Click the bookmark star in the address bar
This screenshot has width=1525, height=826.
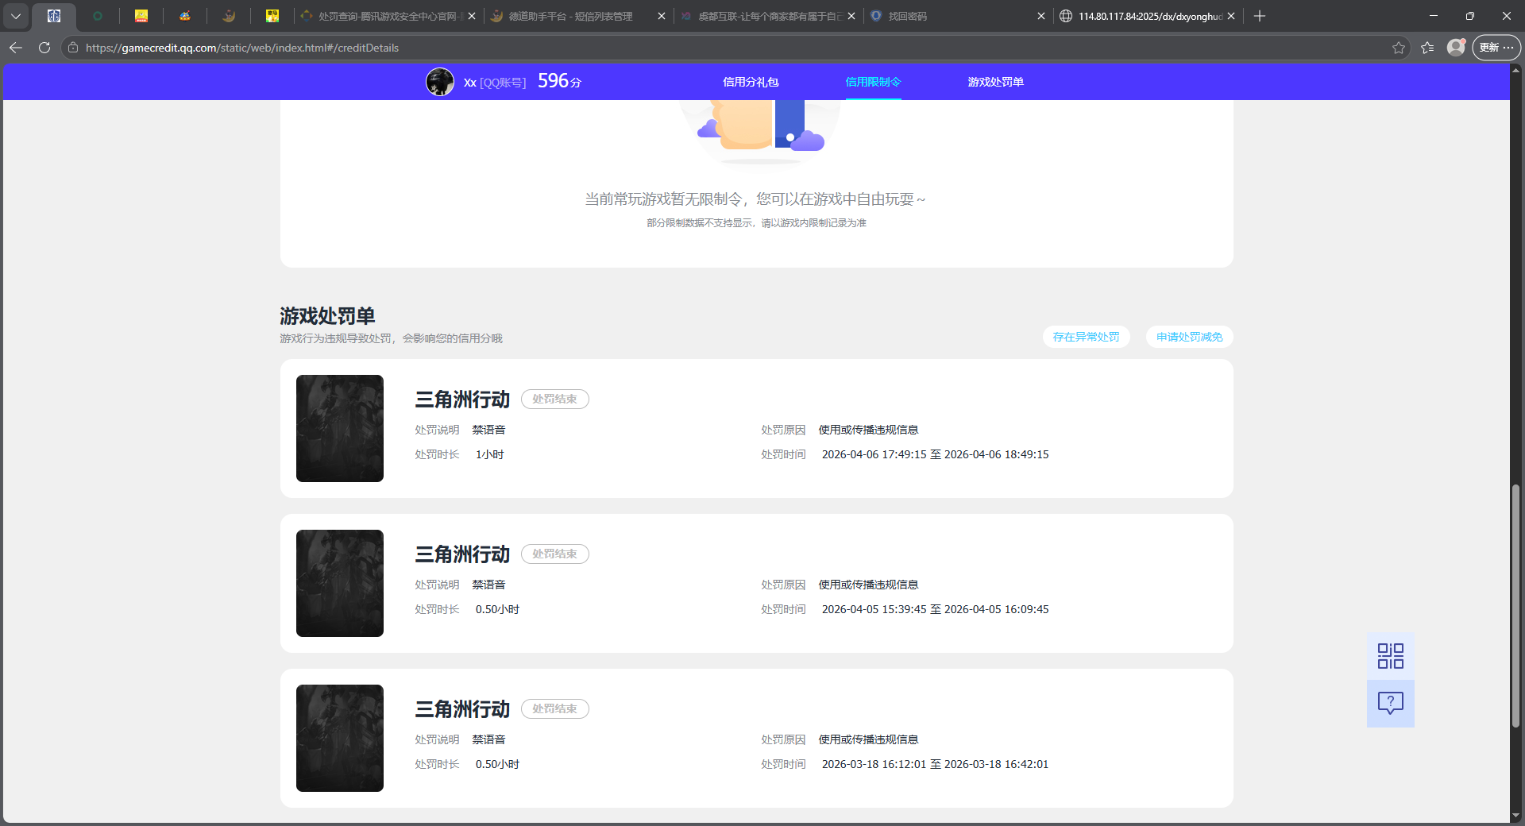(x=1399, y=48)
